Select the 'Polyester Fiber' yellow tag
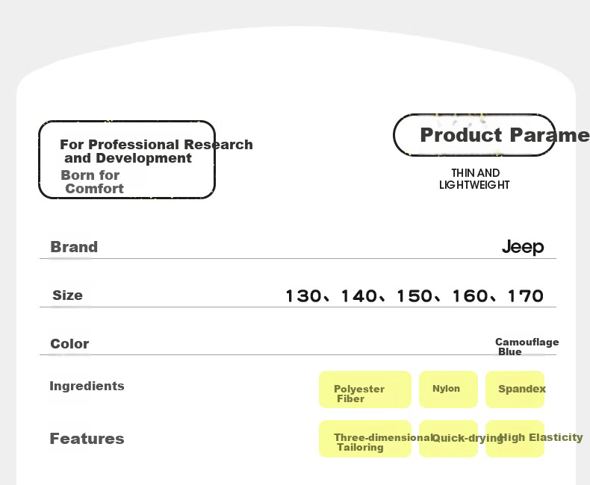Viewport: 590px width, 485px height. point(365,389)
